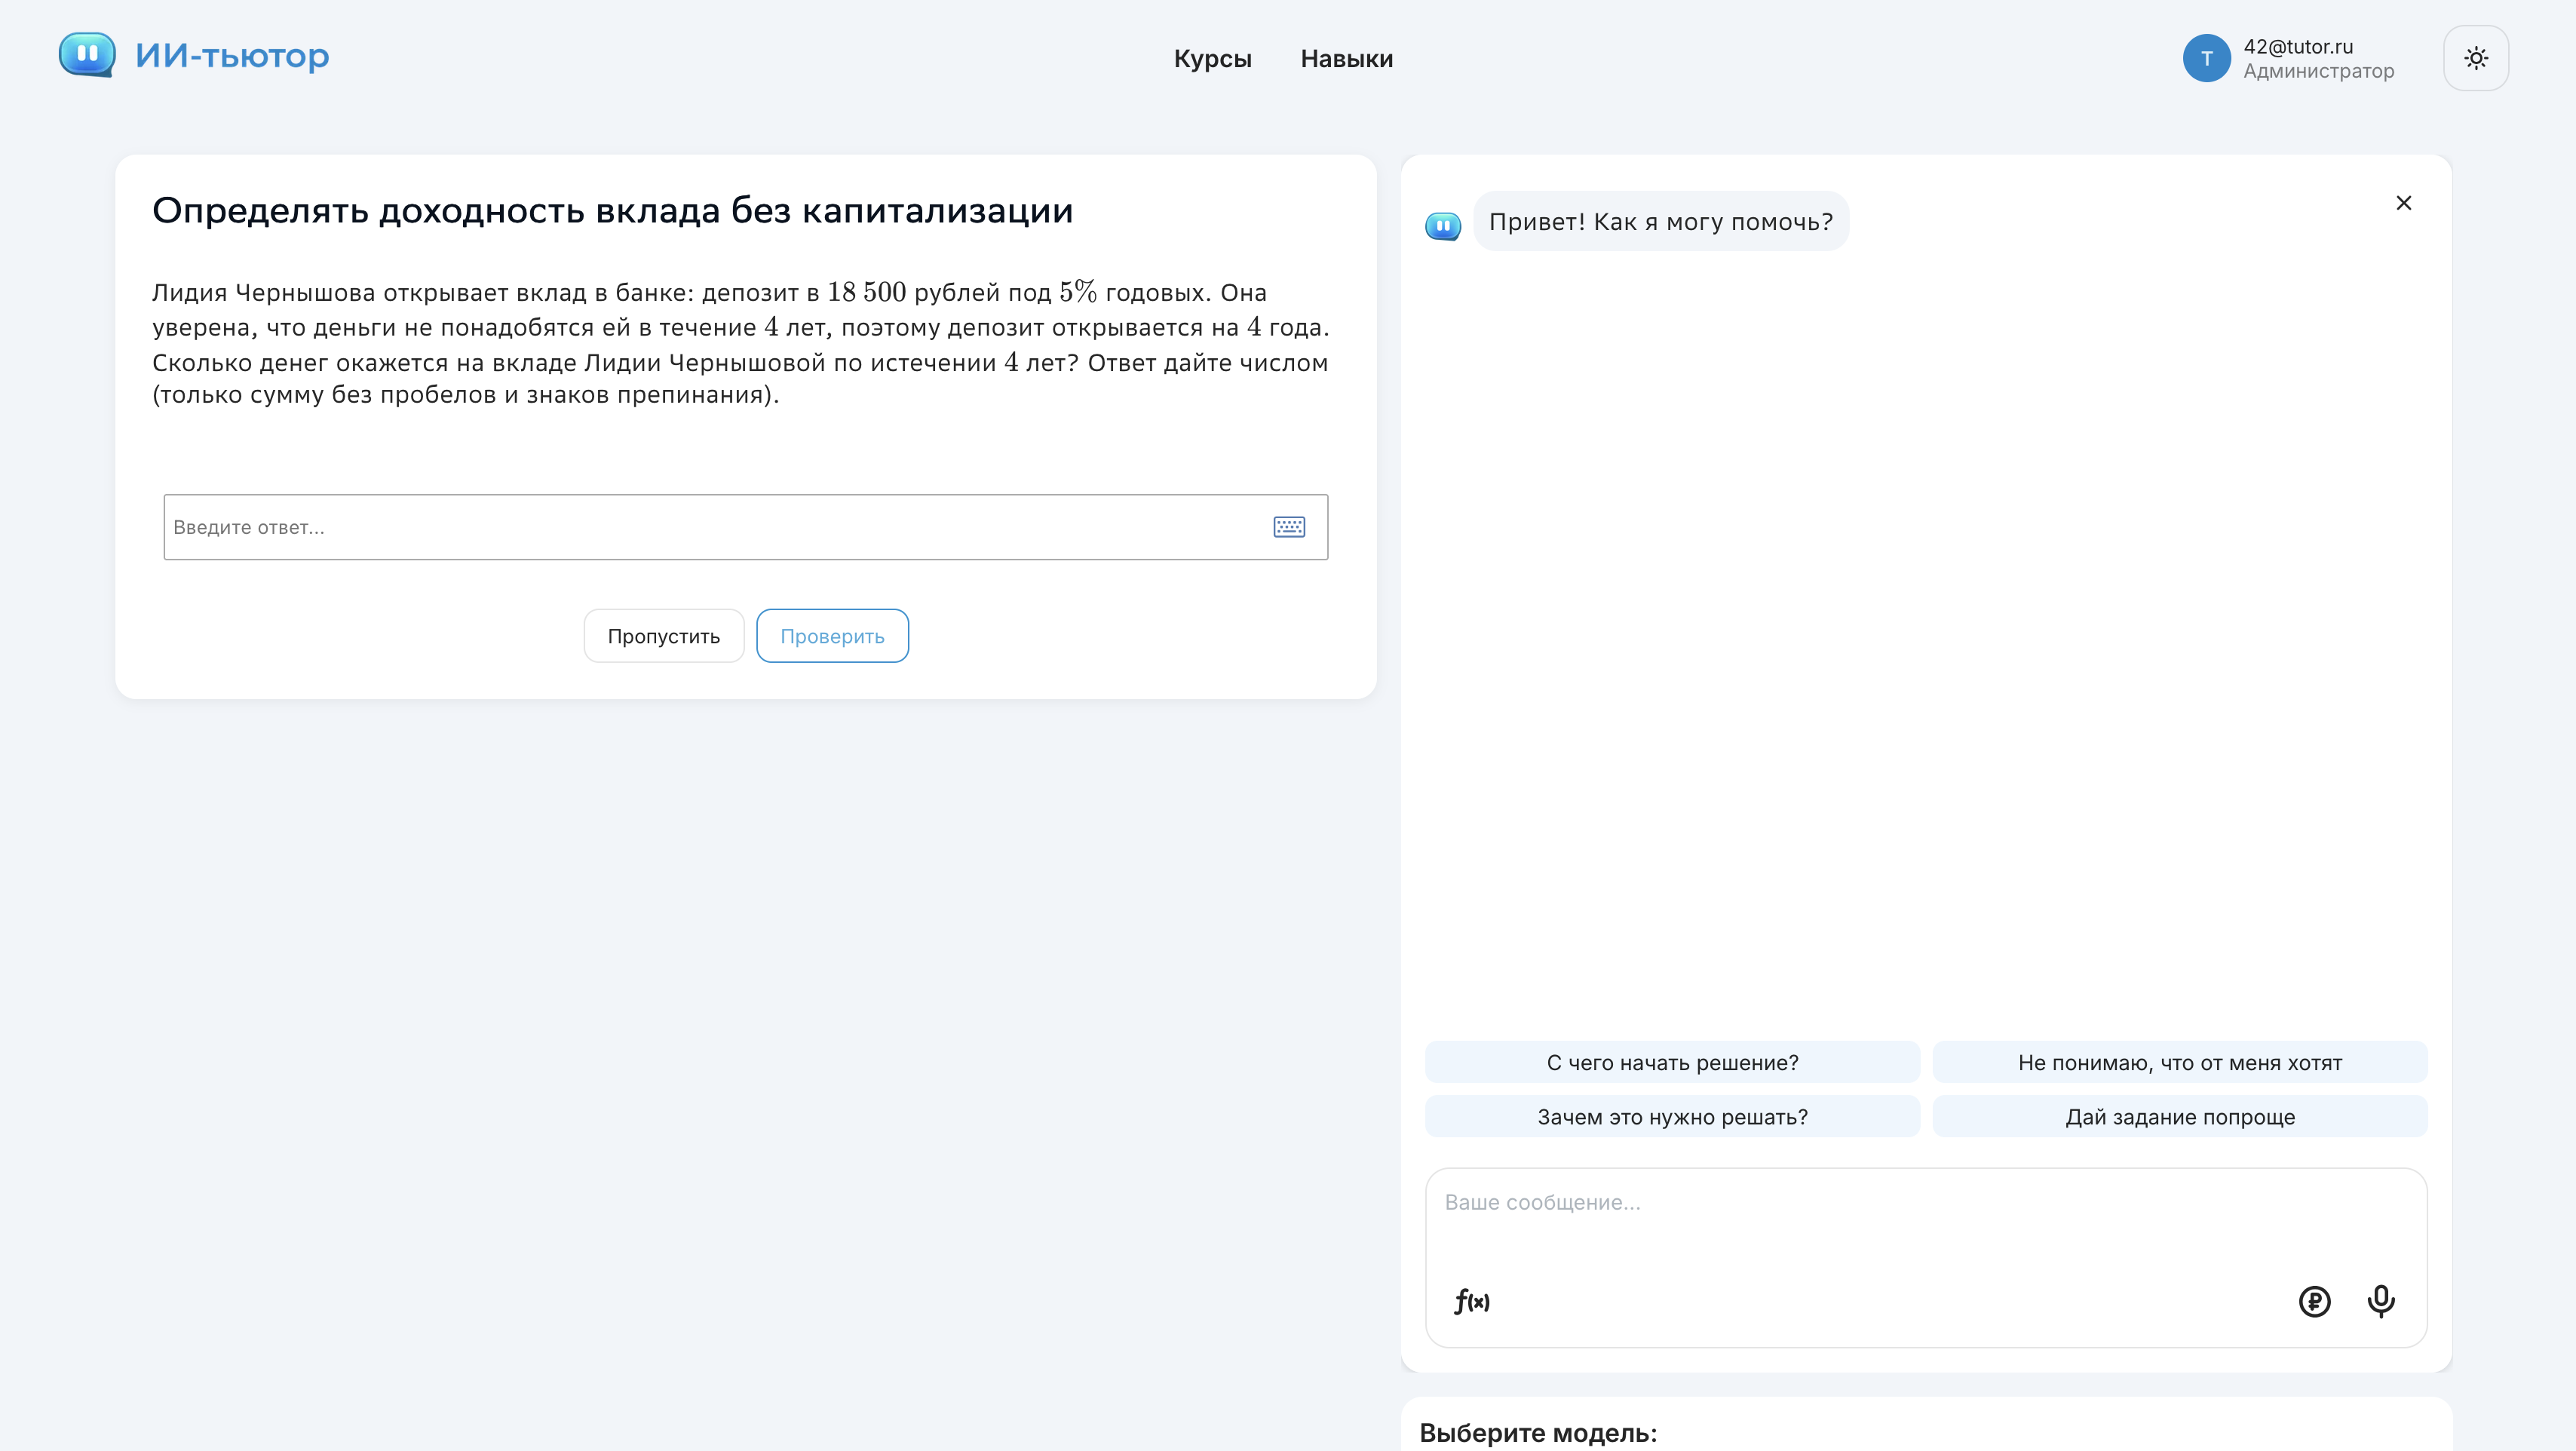Select the "С чего начать решение?" suggestion
The image size is (2576, 1451).
click(1671, 1062)
